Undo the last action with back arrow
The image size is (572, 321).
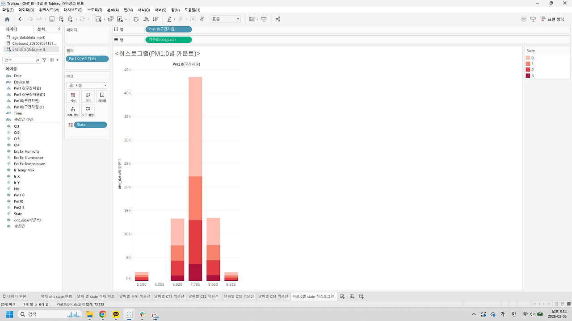(21, 19)
